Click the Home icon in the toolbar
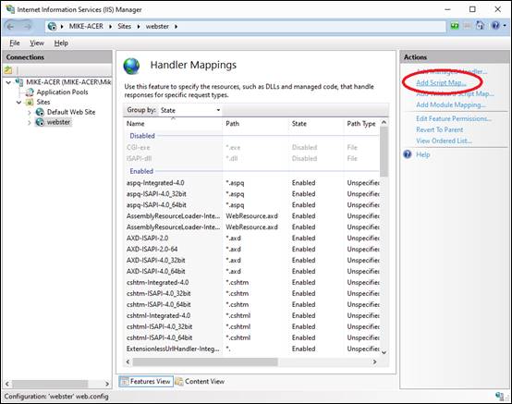 coord(481,26)
